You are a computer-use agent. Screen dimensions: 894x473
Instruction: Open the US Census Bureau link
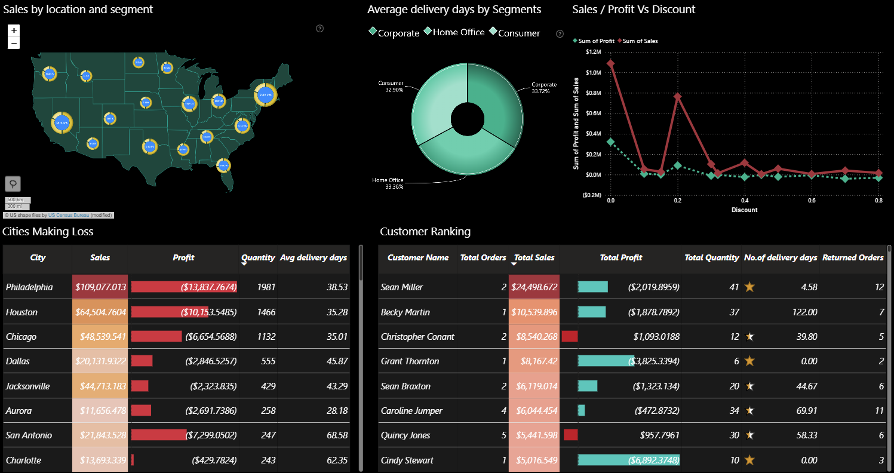pyautogui.click(x=69, y=215)
